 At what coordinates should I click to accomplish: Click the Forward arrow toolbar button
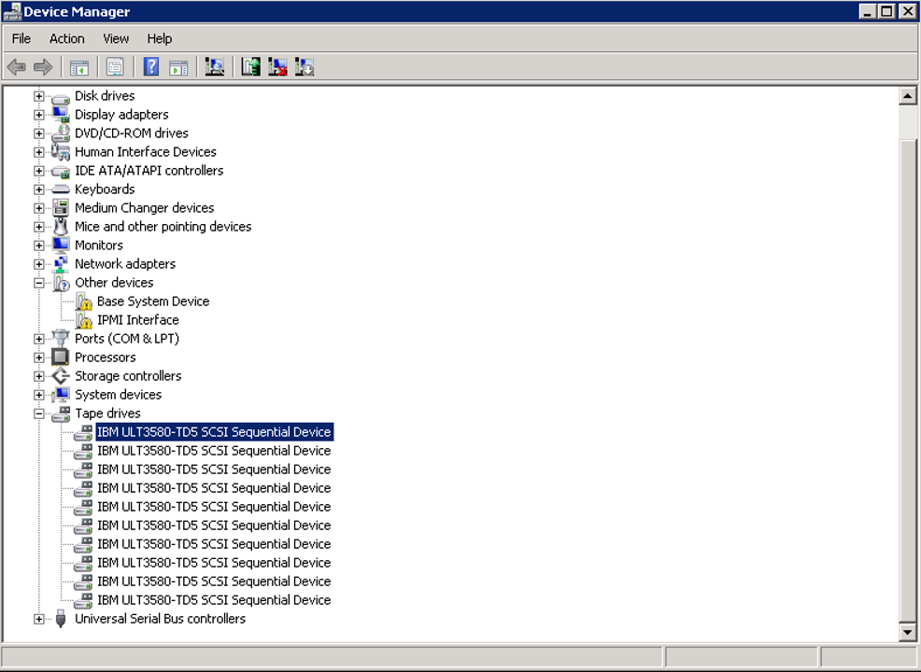coord(43,67)
